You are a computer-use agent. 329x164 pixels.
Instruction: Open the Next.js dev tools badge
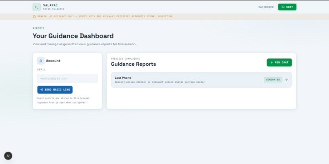click(x=8, y=156)
